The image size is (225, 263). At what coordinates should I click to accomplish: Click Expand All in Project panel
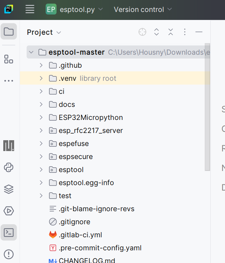tap(157, 32)
